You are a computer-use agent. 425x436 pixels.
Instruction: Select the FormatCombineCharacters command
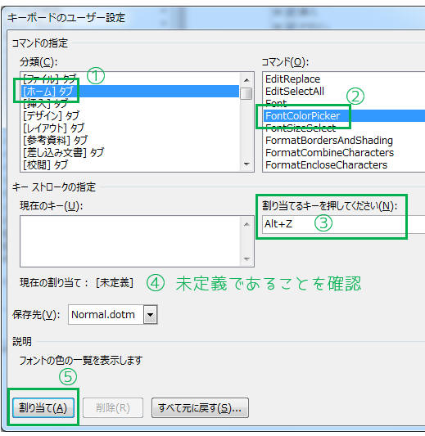(344, 152)
